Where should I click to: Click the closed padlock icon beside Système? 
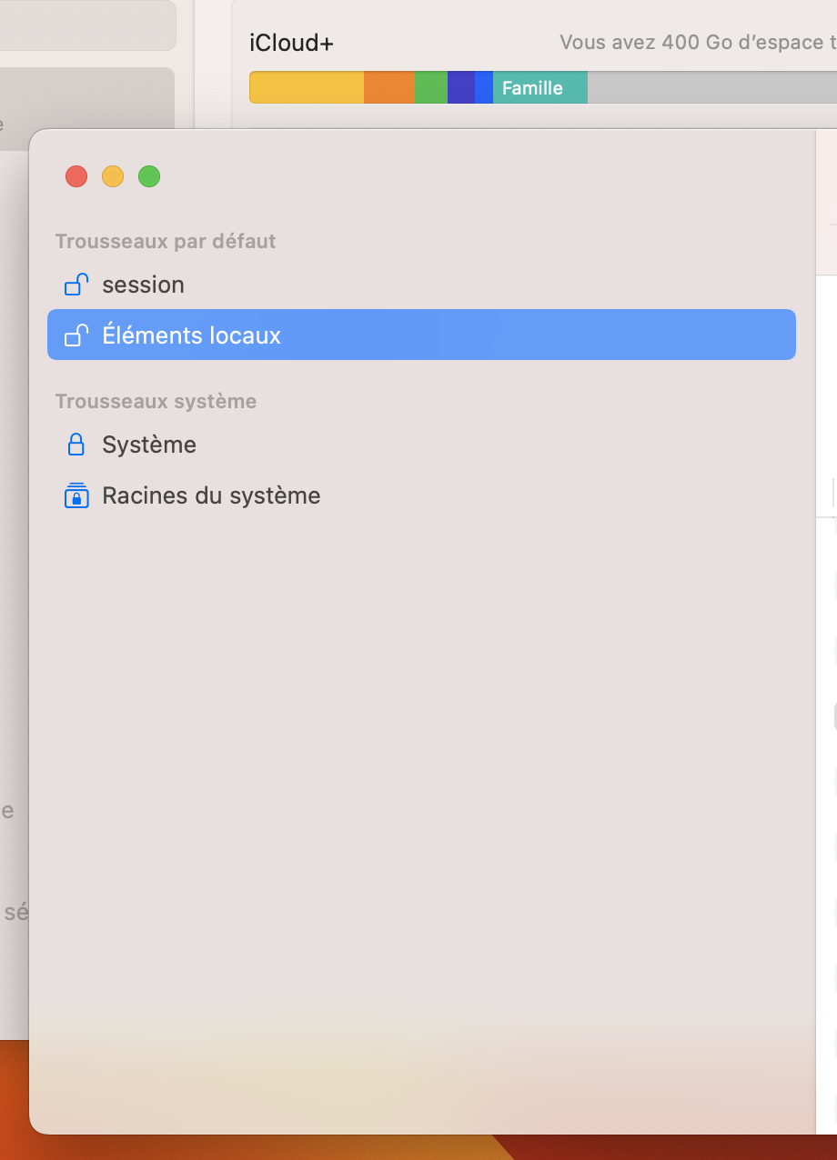76,445
